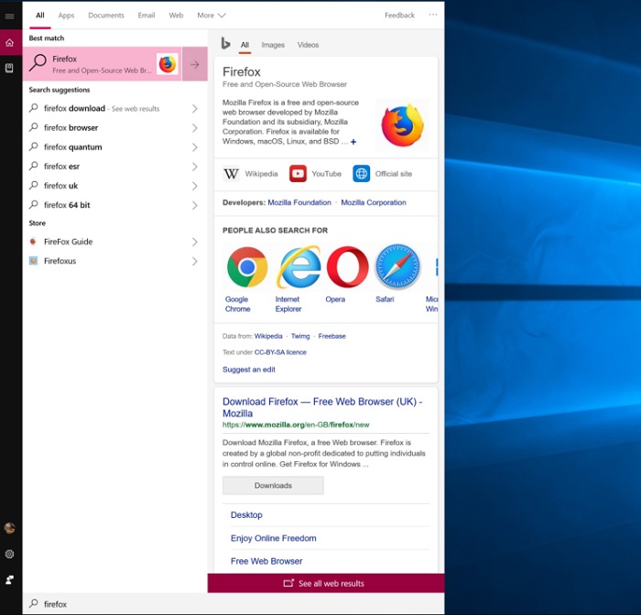Click the Bing logo icon
Image resolution: width=641 pixels, height=615 pixels.
click(x=225, y=43)
